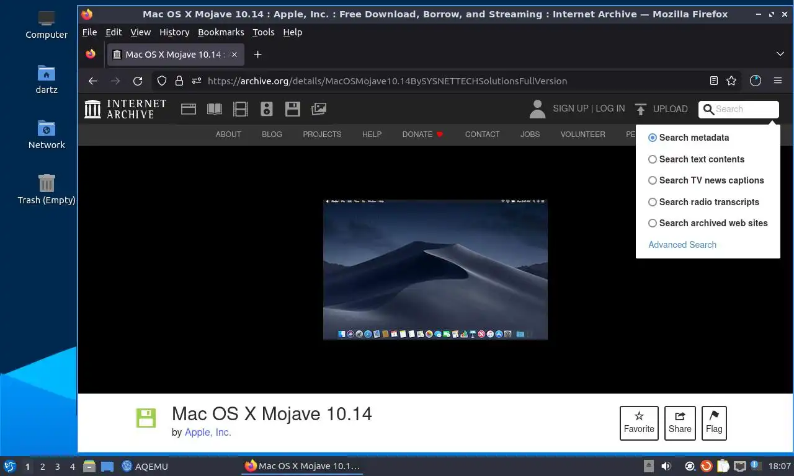
Task: Open the Video filmstrip icon
Action: (x=241, y=109)
